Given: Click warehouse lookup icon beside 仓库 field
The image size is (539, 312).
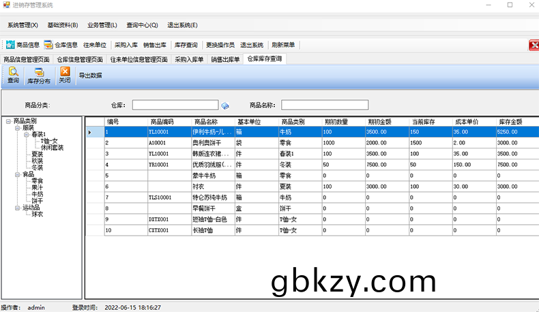Looking at the screenshot, I should tap(225, 106).
